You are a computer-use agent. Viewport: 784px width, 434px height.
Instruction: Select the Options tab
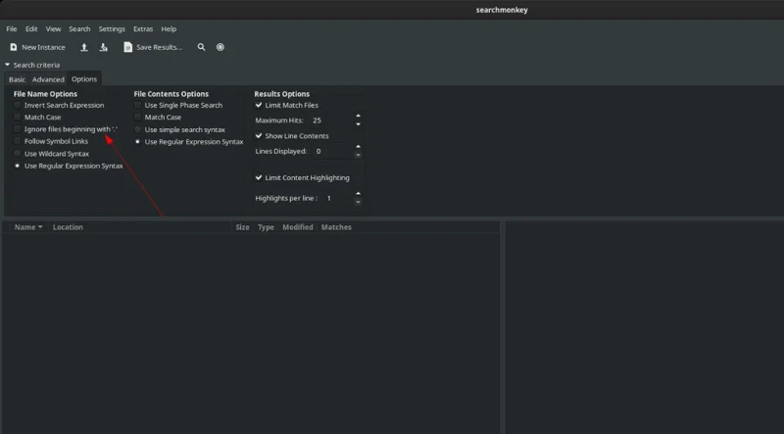[84, 79]
